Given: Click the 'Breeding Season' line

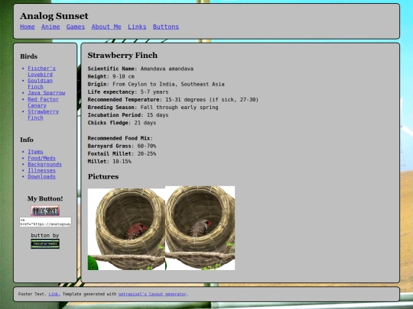Looking at the screenshot, I should [153, 108].
